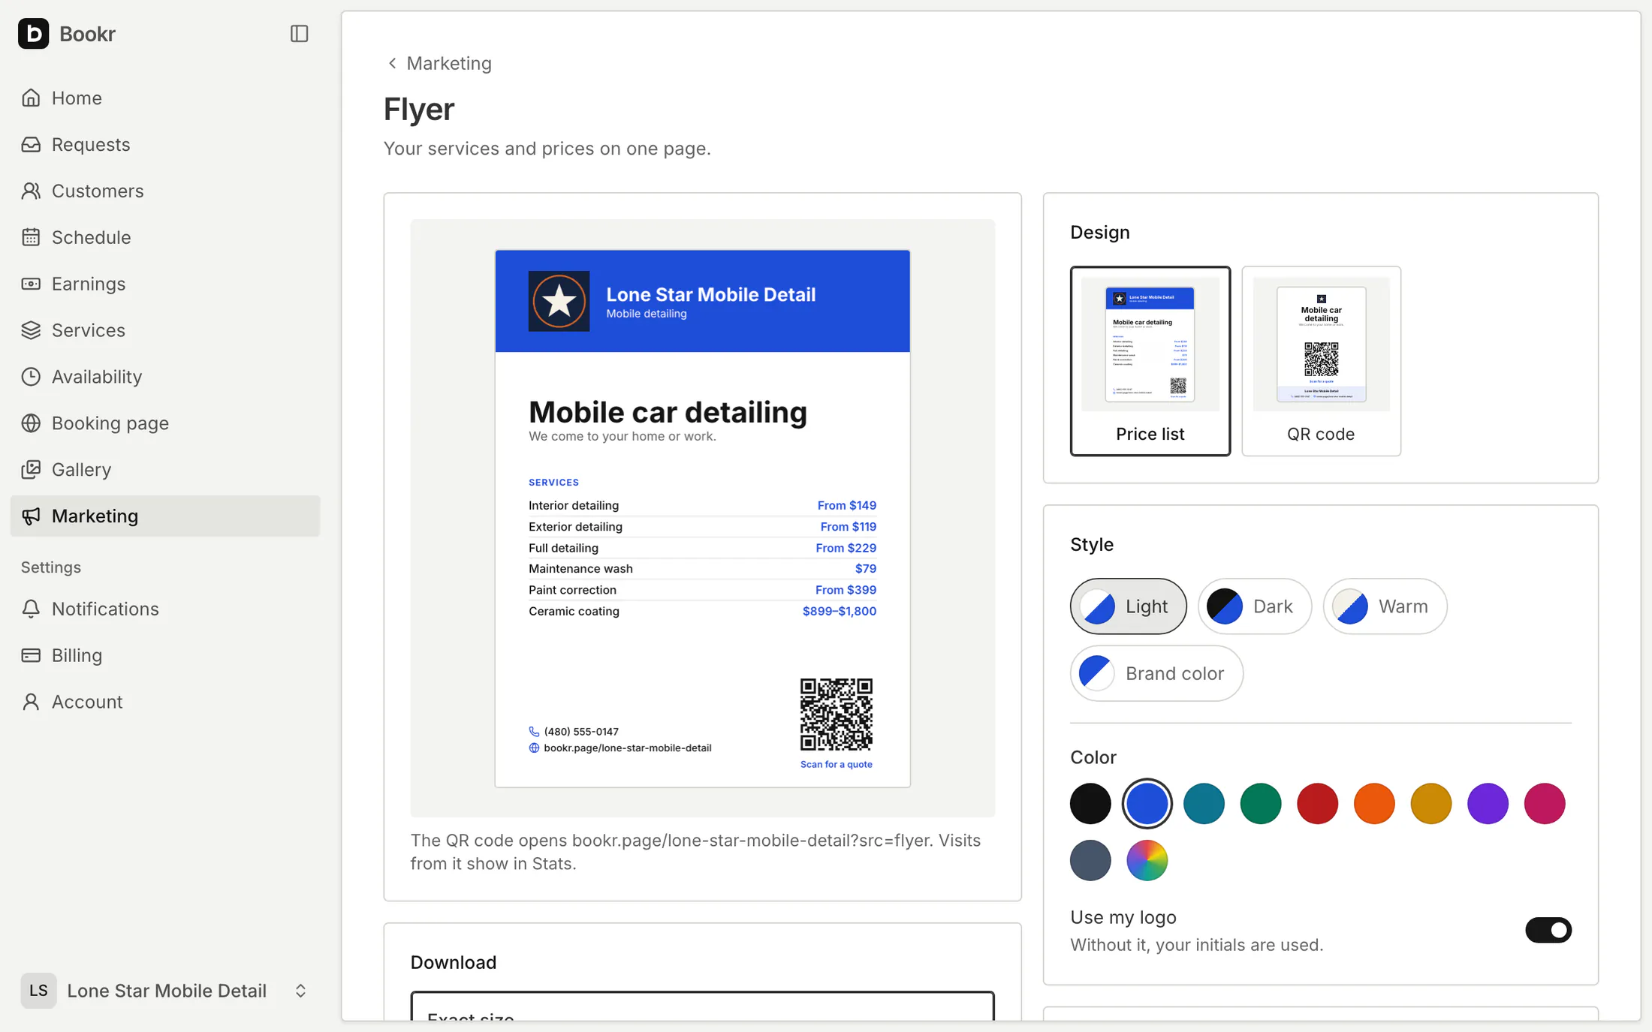Pick the teal color swatch

tap(1204, 804)
